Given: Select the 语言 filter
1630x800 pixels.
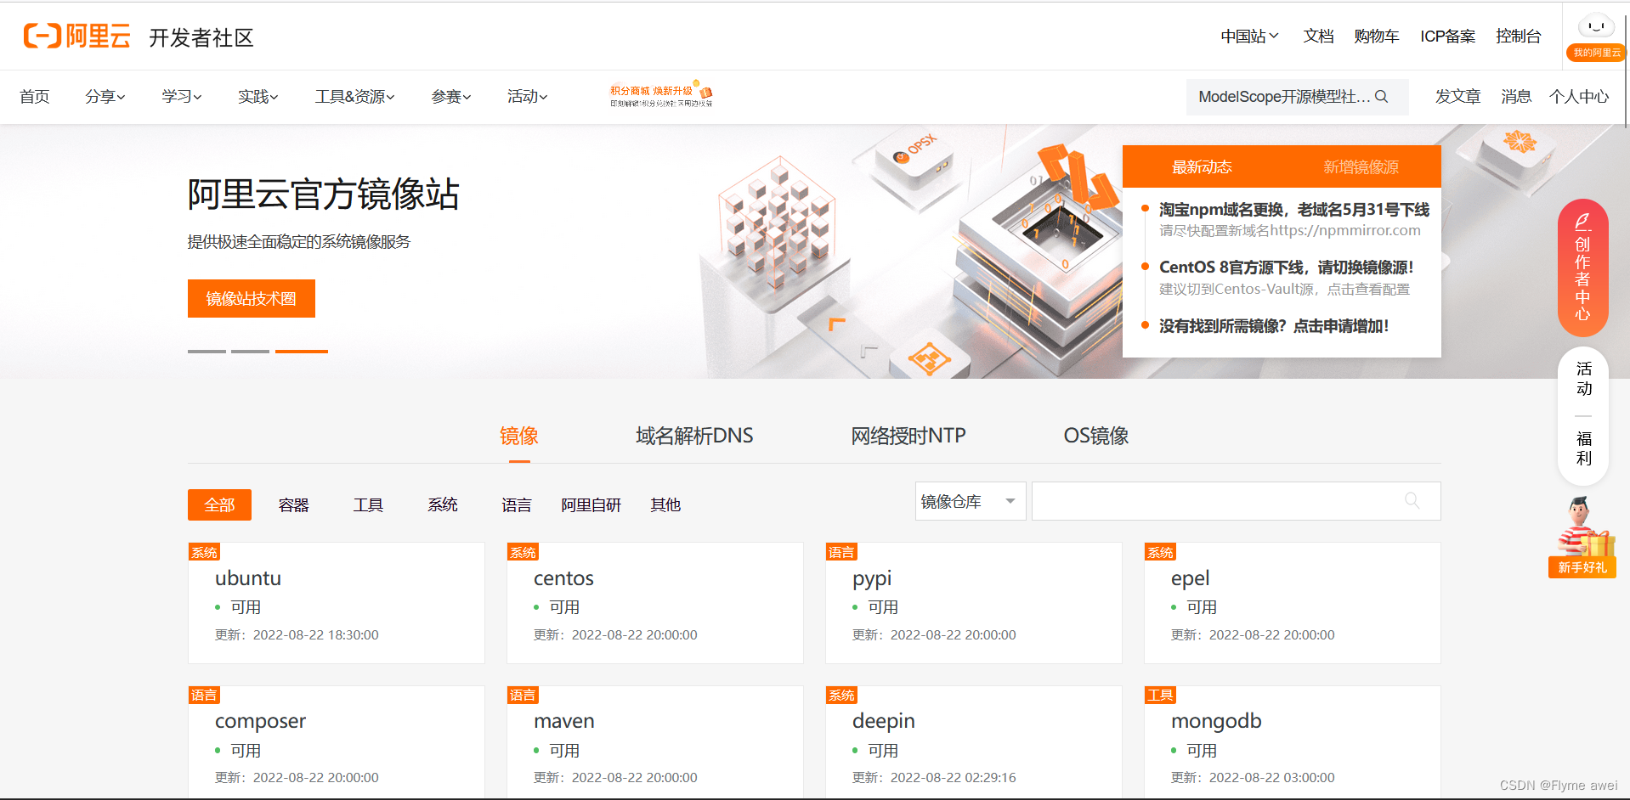Looking at the screenshot, I should pos(516,504).
